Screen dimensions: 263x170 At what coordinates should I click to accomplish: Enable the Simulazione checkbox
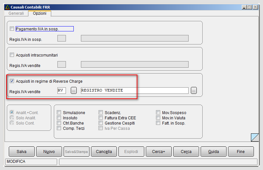[59, 112]
